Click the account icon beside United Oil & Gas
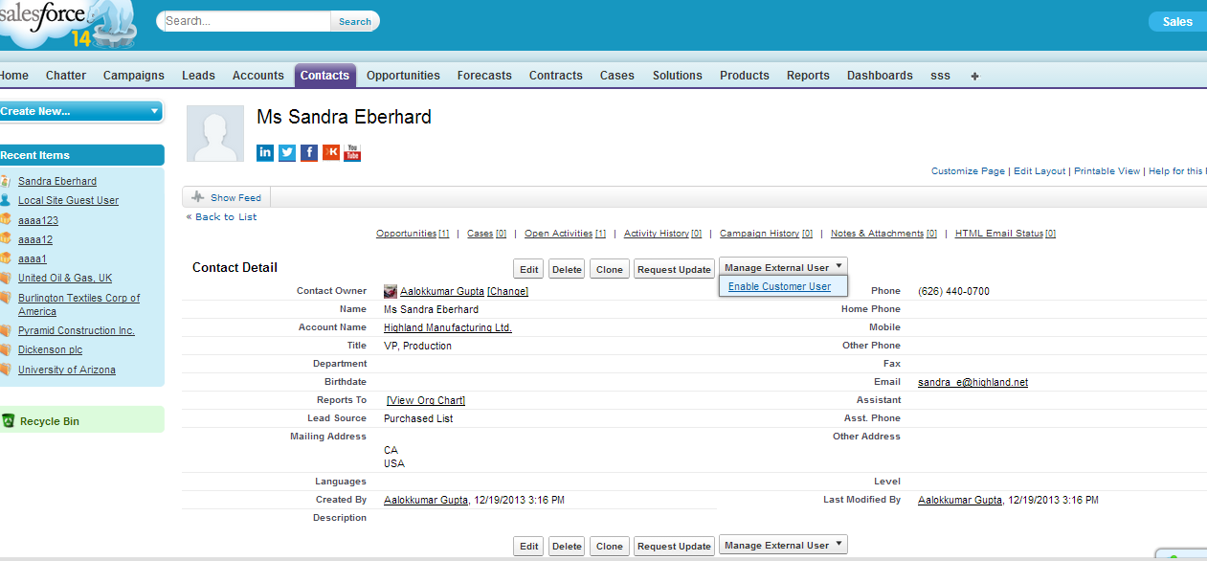The height and width of the screenshot is (561, 1207). [6, 278]
